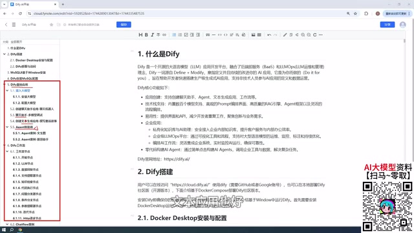Toggle the outline sidebar hamburger icon

click(14, 25)
